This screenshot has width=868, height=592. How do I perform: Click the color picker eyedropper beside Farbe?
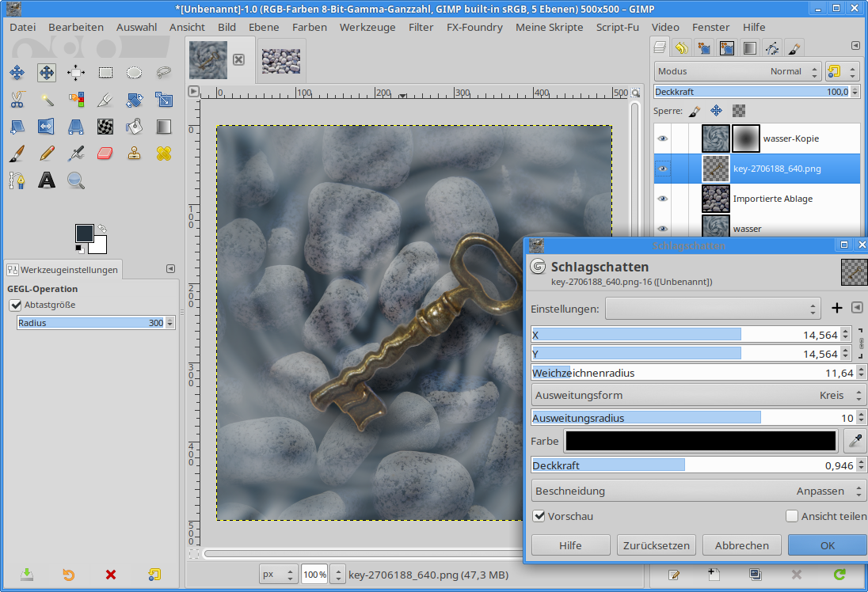pyautogui.click(x=855, y=441)
